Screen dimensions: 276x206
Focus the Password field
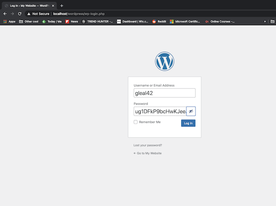pos(160,111)
